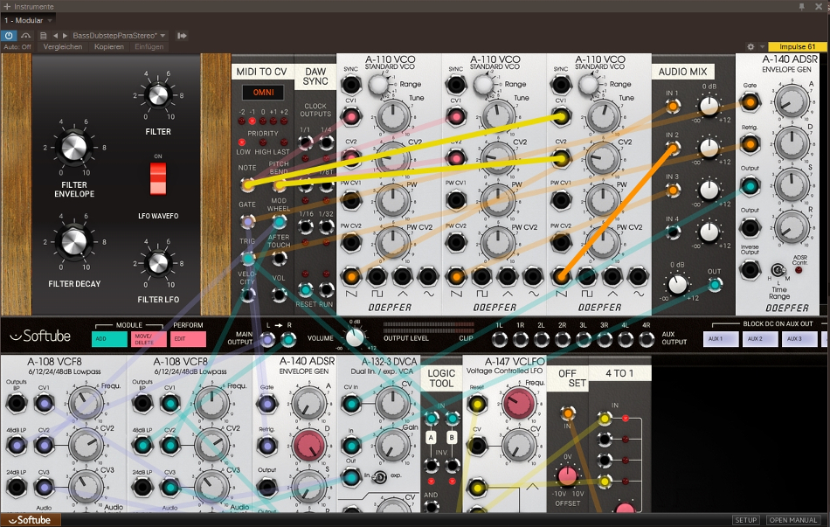Click the Gate jack on top A-140 ADSR
This screenshot has width=830, height=527.
coord(750,101)
